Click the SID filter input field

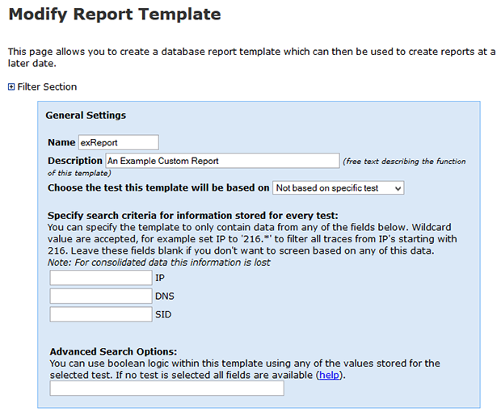pos(101,314)
